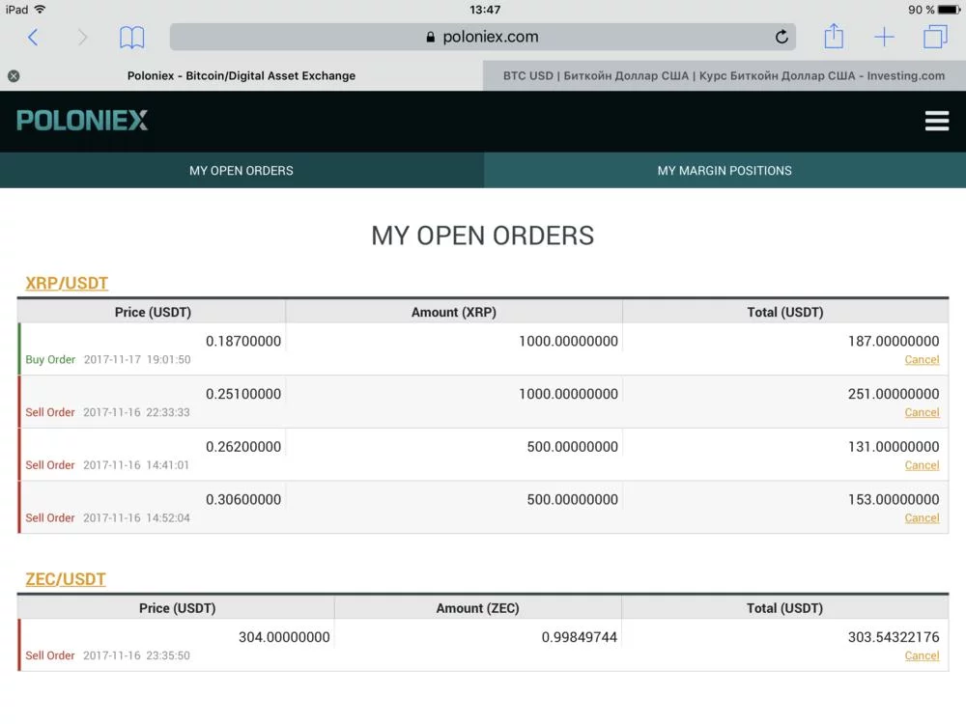Click ZEC table Total (USDT) header
Screen dimensions: 966x724
[x=784, y=608]
